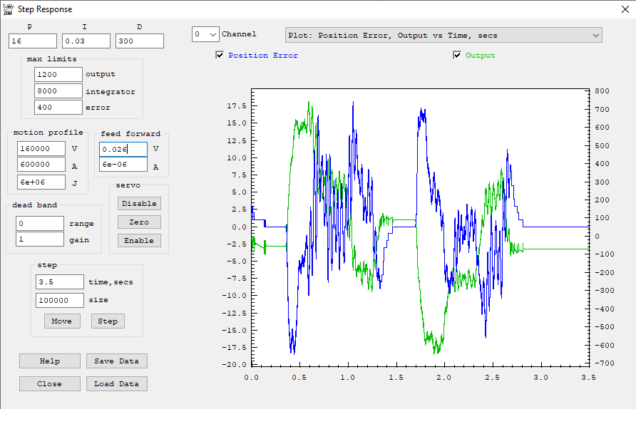The width and height of the screenshot is (636, 424).
Task: Open the Channel number dropdown
Action: tap(205, 34)
